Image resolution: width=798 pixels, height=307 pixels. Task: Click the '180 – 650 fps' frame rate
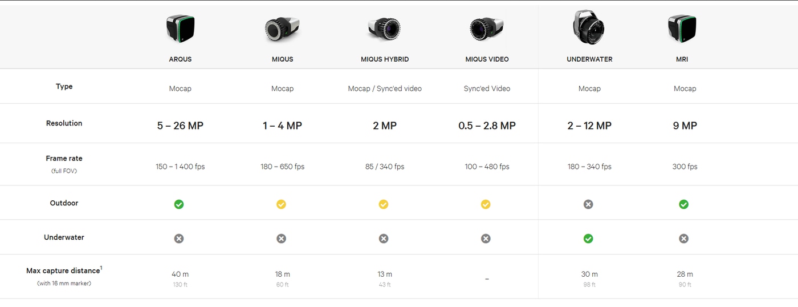click(x=282, y=167)
